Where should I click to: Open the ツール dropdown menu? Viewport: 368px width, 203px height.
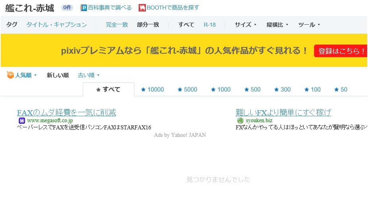pos(309,25)
